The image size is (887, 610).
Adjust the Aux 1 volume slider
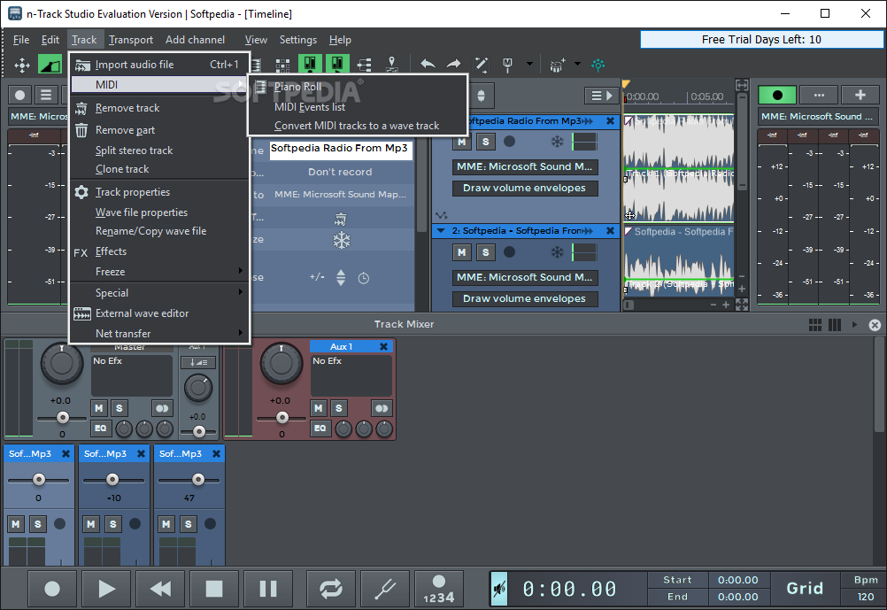tap(282, 418)
